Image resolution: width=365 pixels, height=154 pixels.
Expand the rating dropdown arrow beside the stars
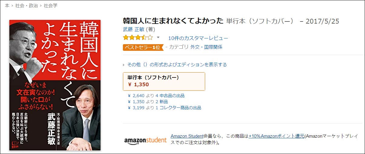[158, 38]
